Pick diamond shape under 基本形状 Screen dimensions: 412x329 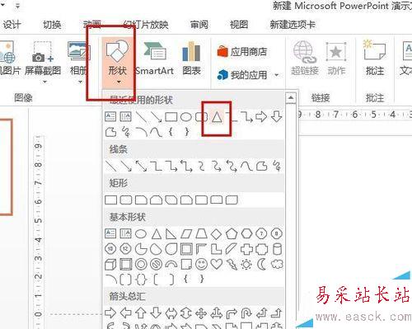(216, 234)
